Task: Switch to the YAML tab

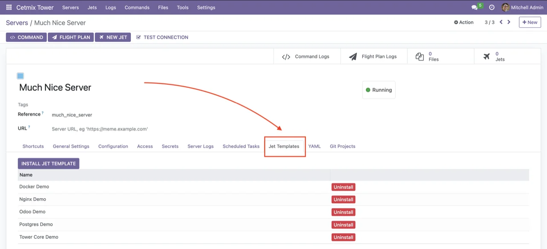Action: coord(315,146)
